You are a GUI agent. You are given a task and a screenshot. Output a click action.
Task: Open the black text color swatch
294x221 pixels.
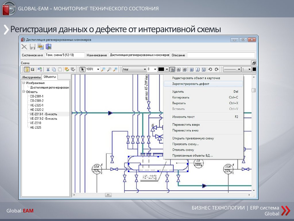pyautogui.click(x=161, y=69)
